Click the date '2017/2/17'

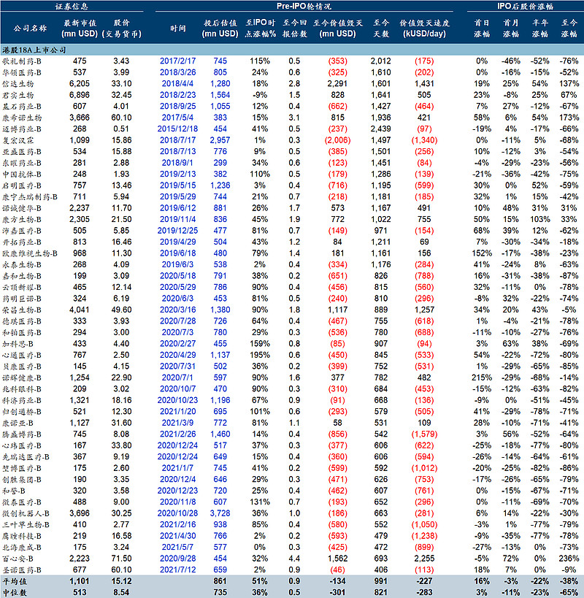pos(177,61)
